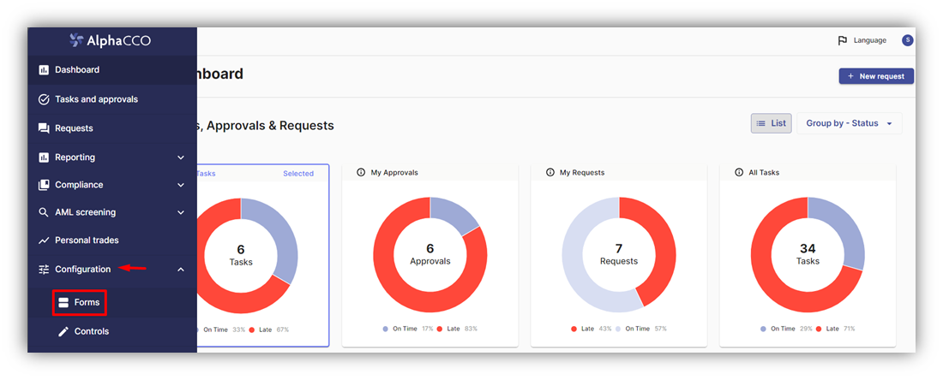The height and width of the screenshot is (380, 943).
Task: Click the Personal trades trend line icon
Action: [44, 240]
